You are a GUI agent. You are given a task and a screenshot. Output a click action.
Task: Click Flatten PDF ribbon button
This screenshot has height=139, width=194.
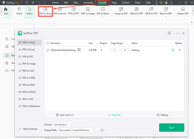pos(183,11)
